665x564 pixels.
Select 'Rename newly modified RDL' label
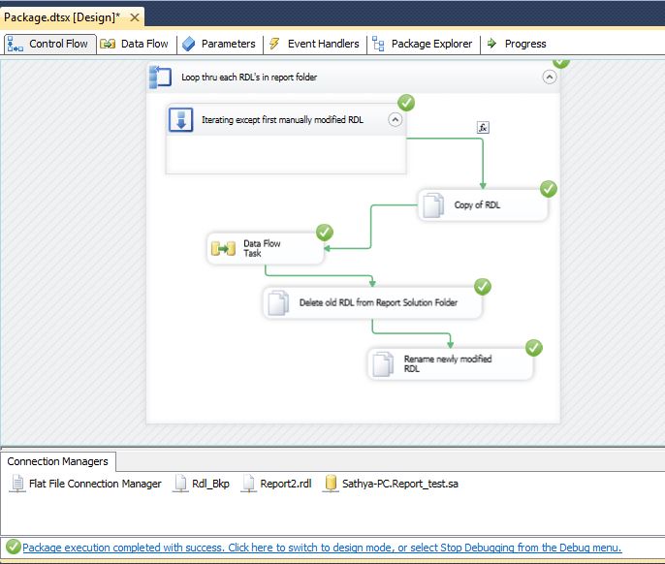448,363
